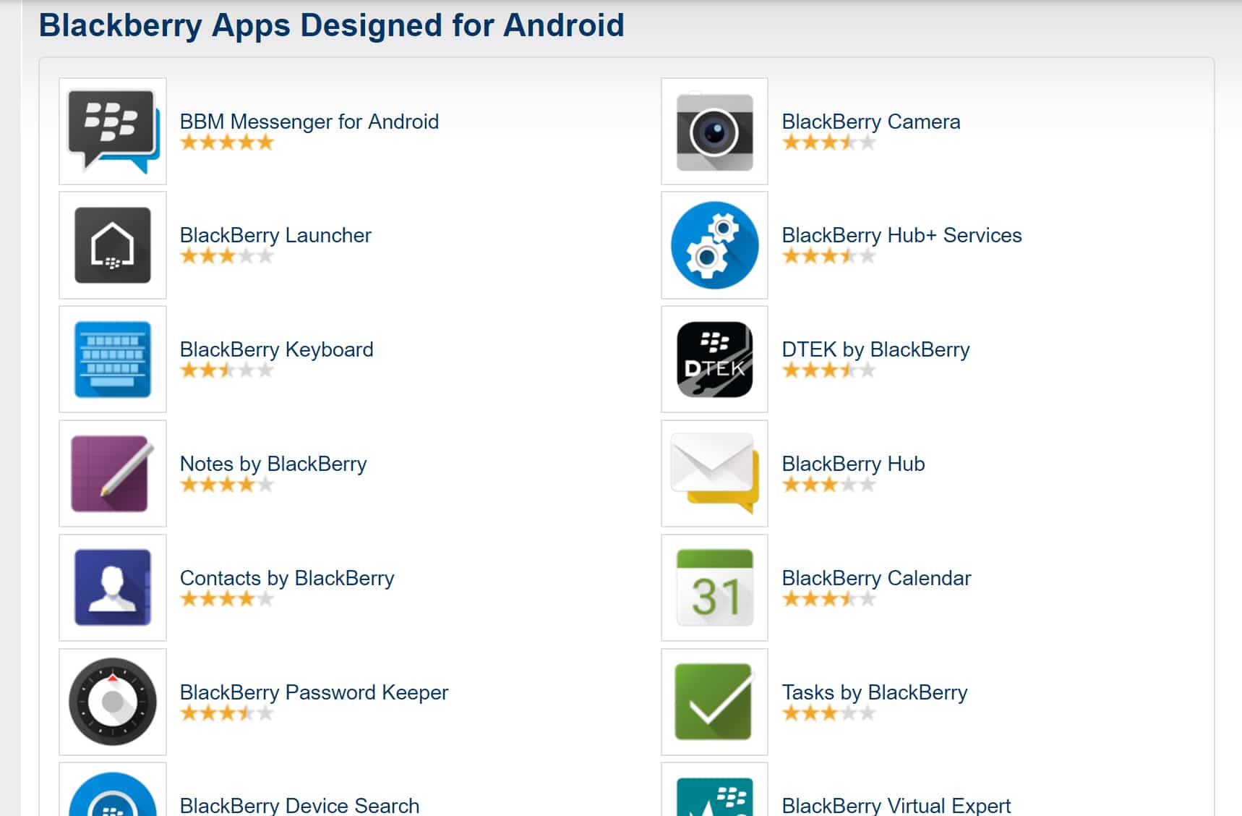Open the Tasks checkmark icon
Viewport: 1242px width, 816px height.
pyautogui.click(x=714, y=702)
